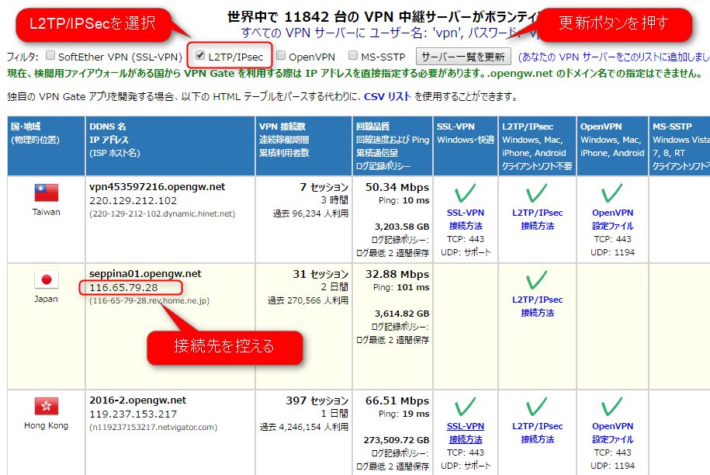The height and width of the screenshot is (475, 710).
Task: Open L2TP/IPsec 接続方法 link for Taiwan server
Action: point(538,219)
